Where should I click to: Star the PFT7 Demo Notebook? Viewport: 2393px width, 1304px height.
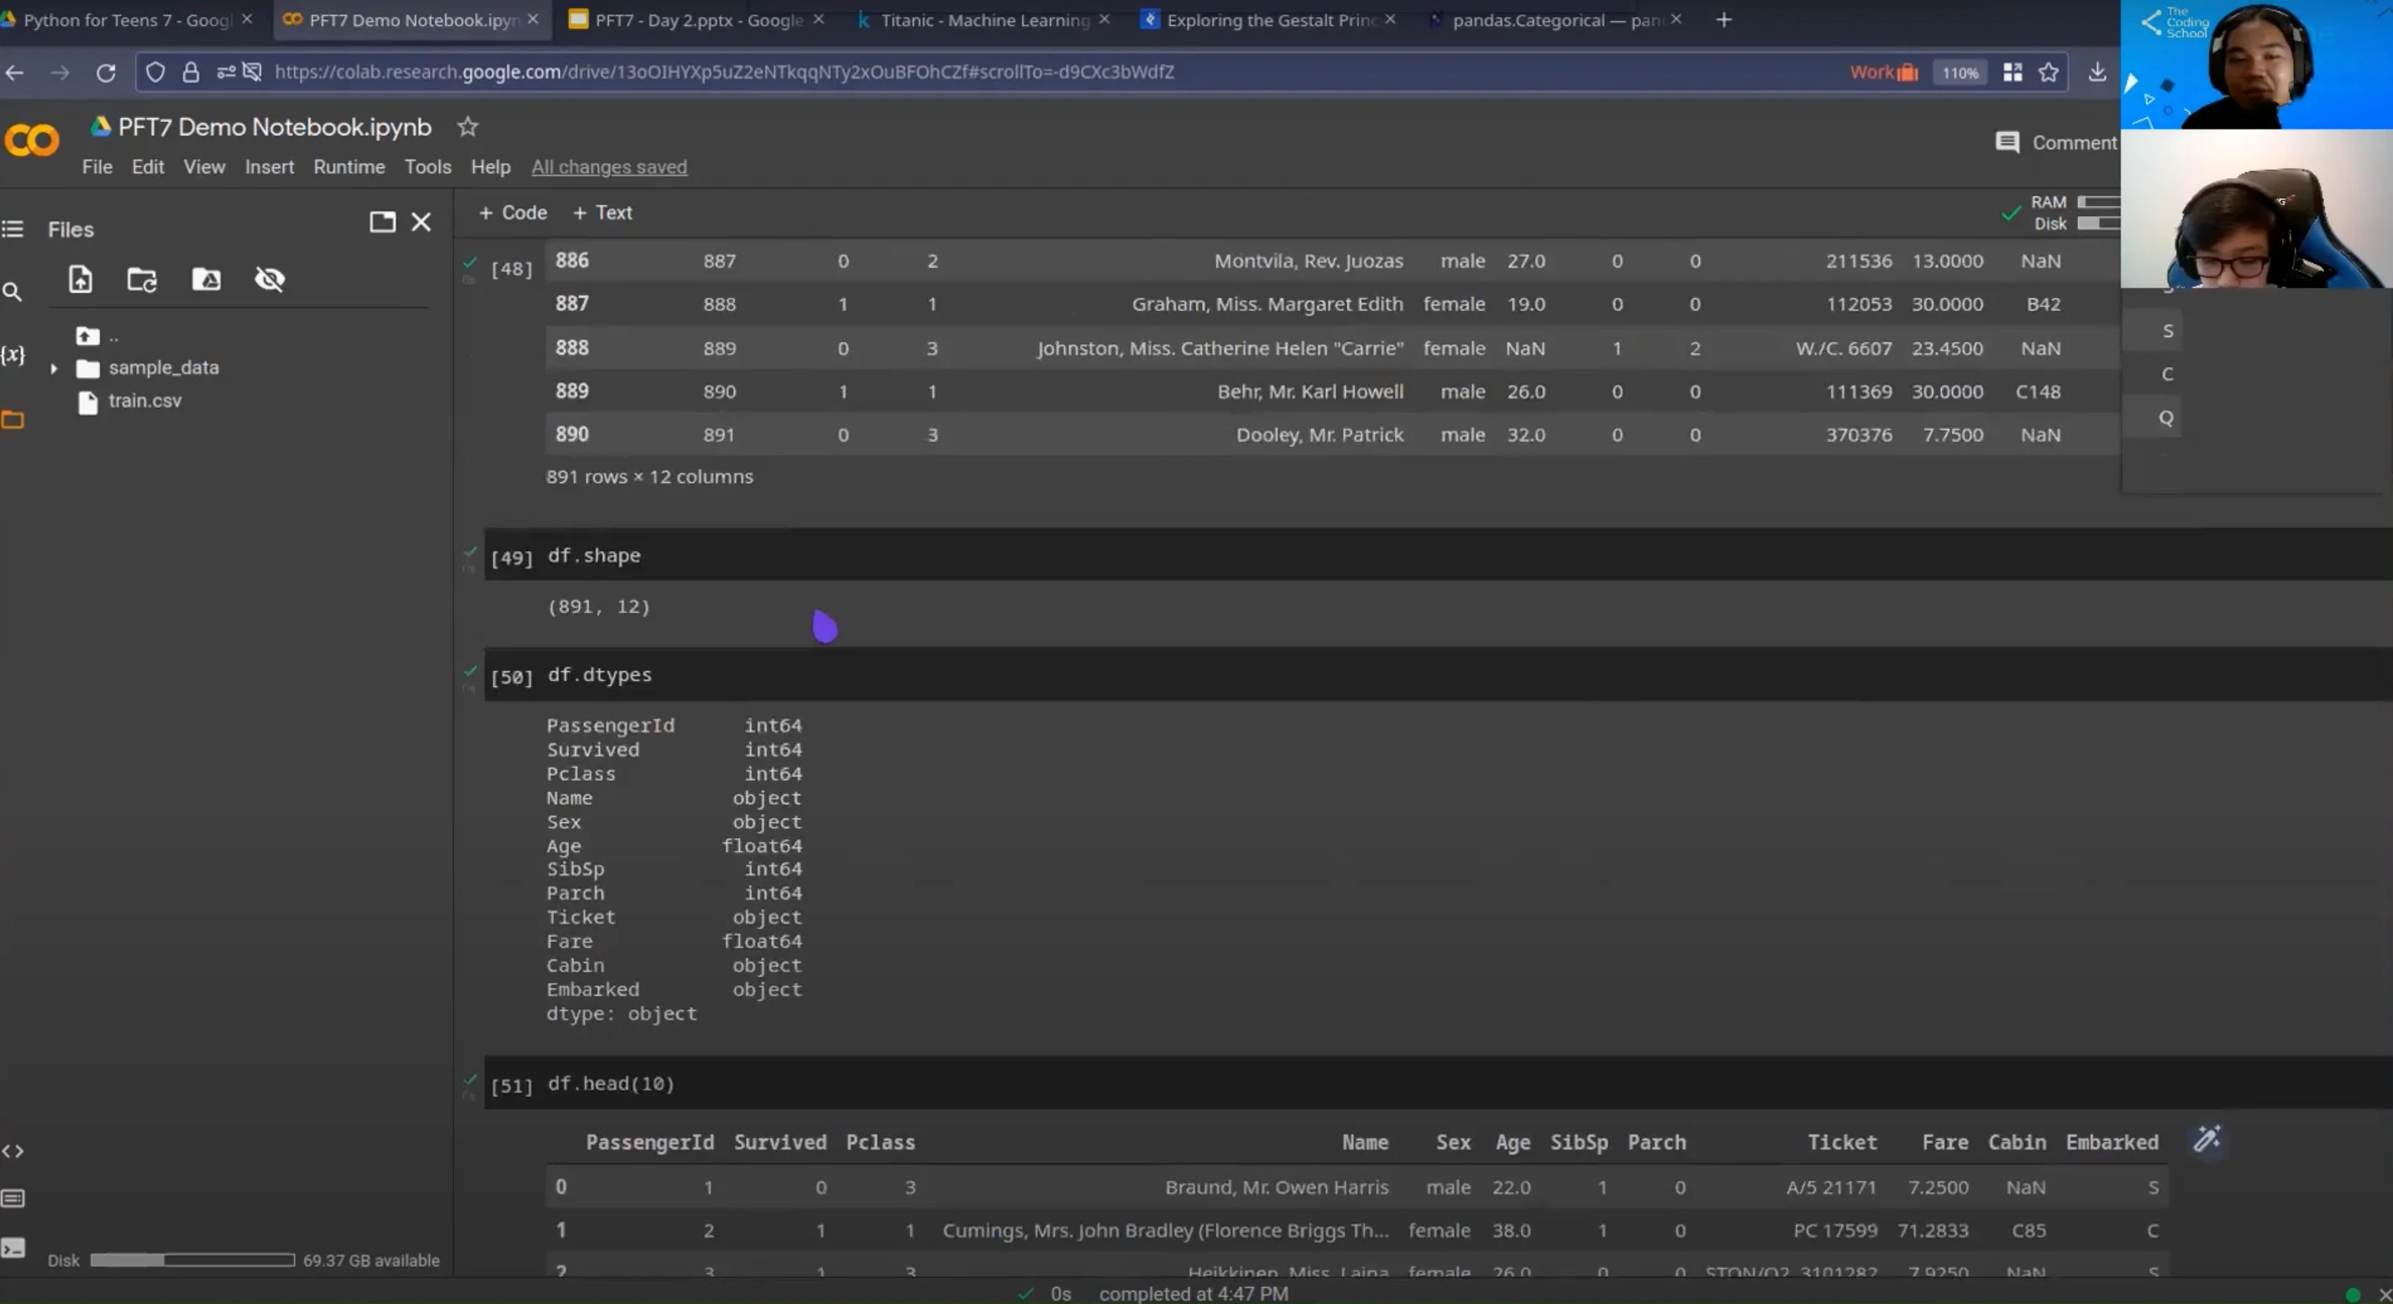(467, 128)
